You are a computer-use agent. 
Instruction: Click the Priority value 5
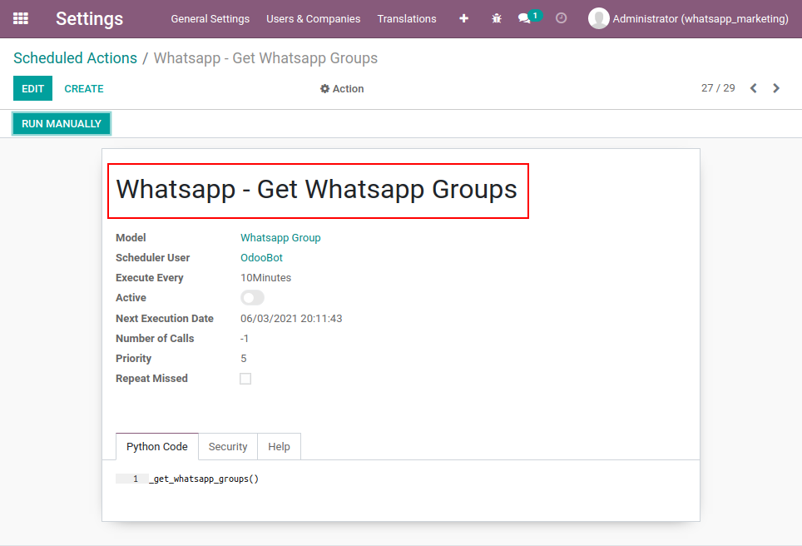[244, 358]
